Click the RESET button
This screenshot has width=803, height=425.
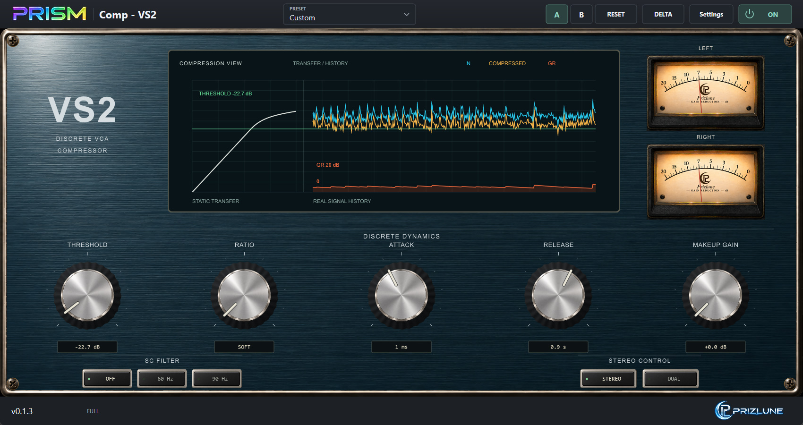(x=616, y=14)
